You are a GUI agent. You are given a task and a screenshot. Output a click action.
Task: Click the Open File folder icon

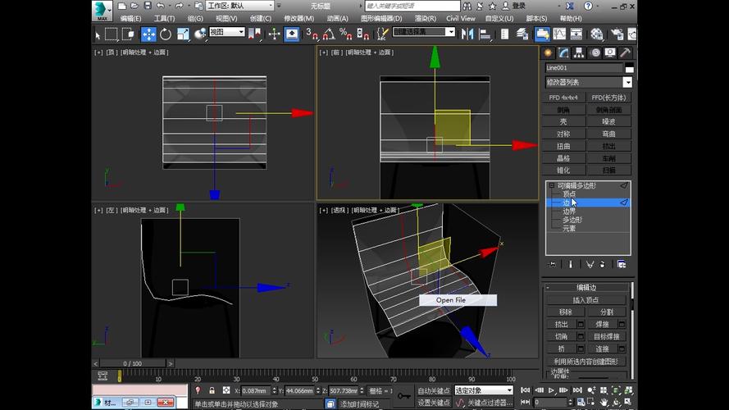134,6
